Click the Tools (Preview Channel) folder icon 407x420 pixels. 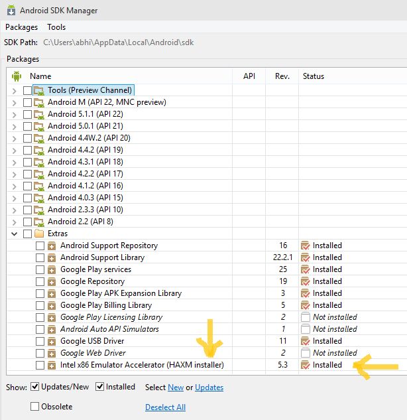(39, 90)
